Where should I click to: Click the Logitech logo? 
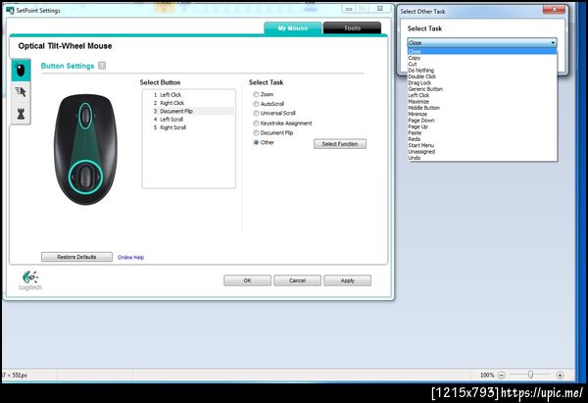click(x=30, y=280)
